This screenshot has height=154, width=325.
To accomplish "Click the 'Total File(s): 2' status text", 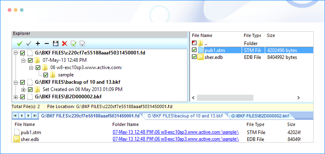I will coord(26,107).
